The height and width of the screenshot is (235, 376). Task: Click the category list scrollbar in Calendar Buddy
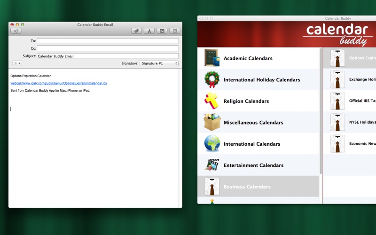321,111
